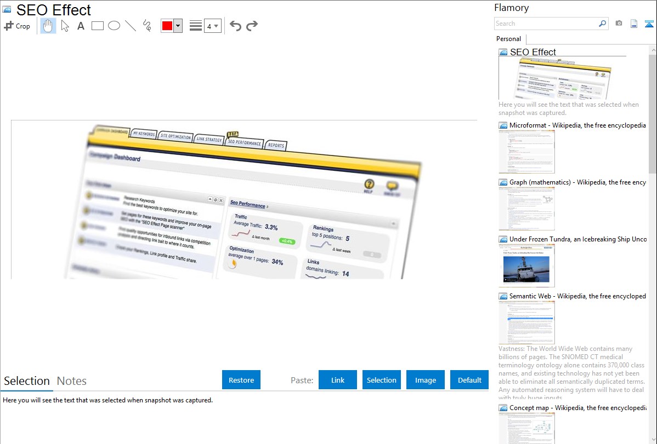657x444 pixels.
Task: Select the text annotation tool
Action: [81, 26]
